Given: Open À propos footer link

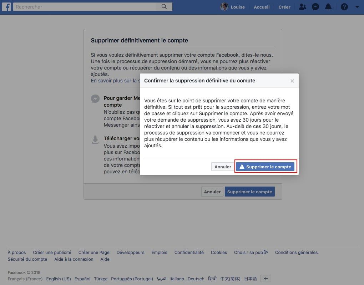Looking at the screenshot, I should [17, 252].
